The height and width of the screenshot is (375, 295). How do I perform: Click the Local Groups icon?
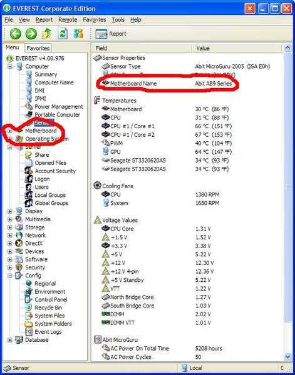pos(29,195)
